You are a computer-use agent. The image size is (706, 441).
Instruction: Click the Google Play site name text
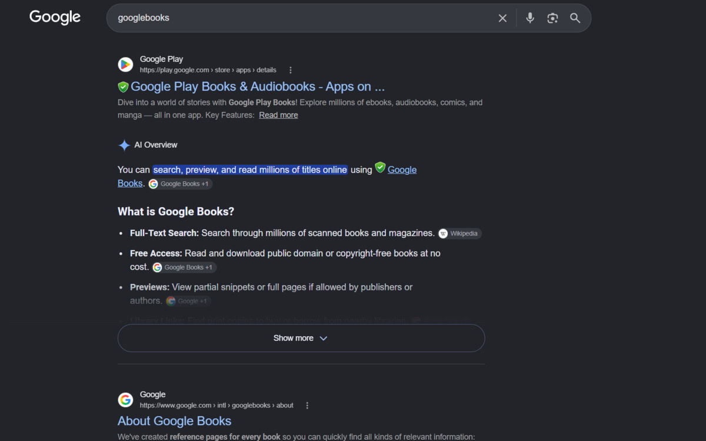pos(161,59)
